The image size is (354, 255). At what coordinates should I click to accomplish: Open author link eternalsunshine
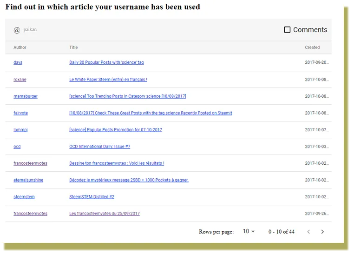pos(28,180)
